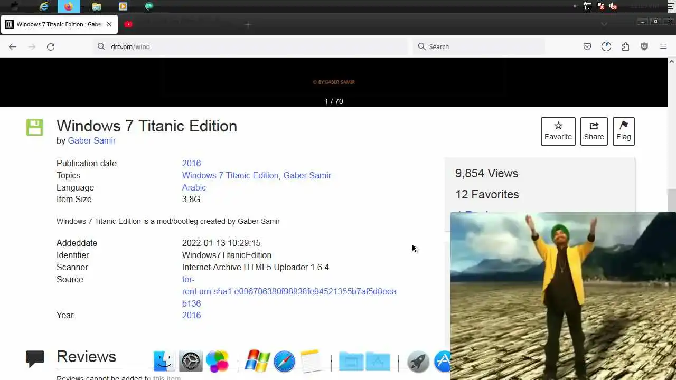Image resolution: width=676 pixels, height=380 pixels.
Task: Open the Extensions puzzle-piece menu
Action: tap(625, 46)
